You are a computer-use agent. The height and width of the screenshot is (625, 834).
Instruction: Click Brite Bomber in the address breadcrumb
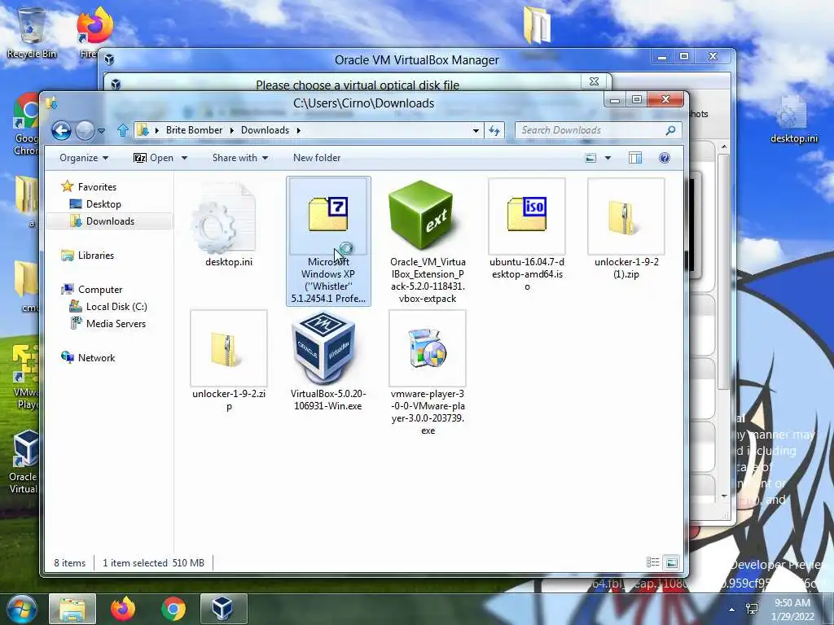(x=194, y=130)
